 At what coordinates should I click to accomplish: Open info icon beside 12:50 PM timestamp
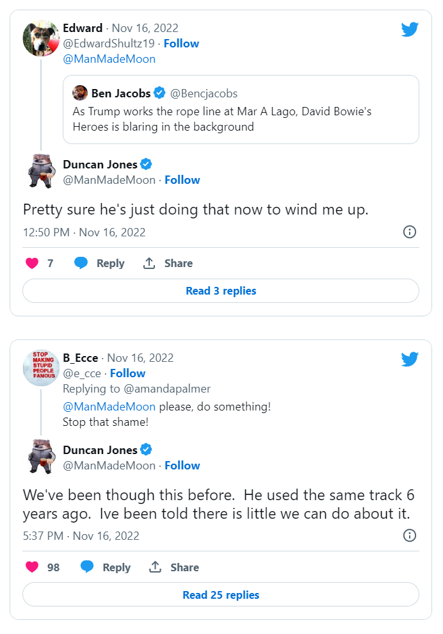click(410, 232)
